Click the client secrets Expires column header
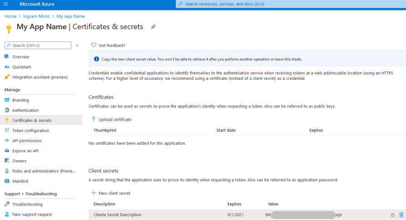 tap(234, 204)
